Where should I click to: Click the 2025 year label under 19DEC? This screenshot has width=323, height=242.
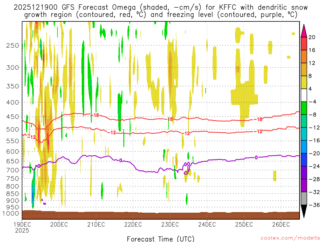coord(22,230)
